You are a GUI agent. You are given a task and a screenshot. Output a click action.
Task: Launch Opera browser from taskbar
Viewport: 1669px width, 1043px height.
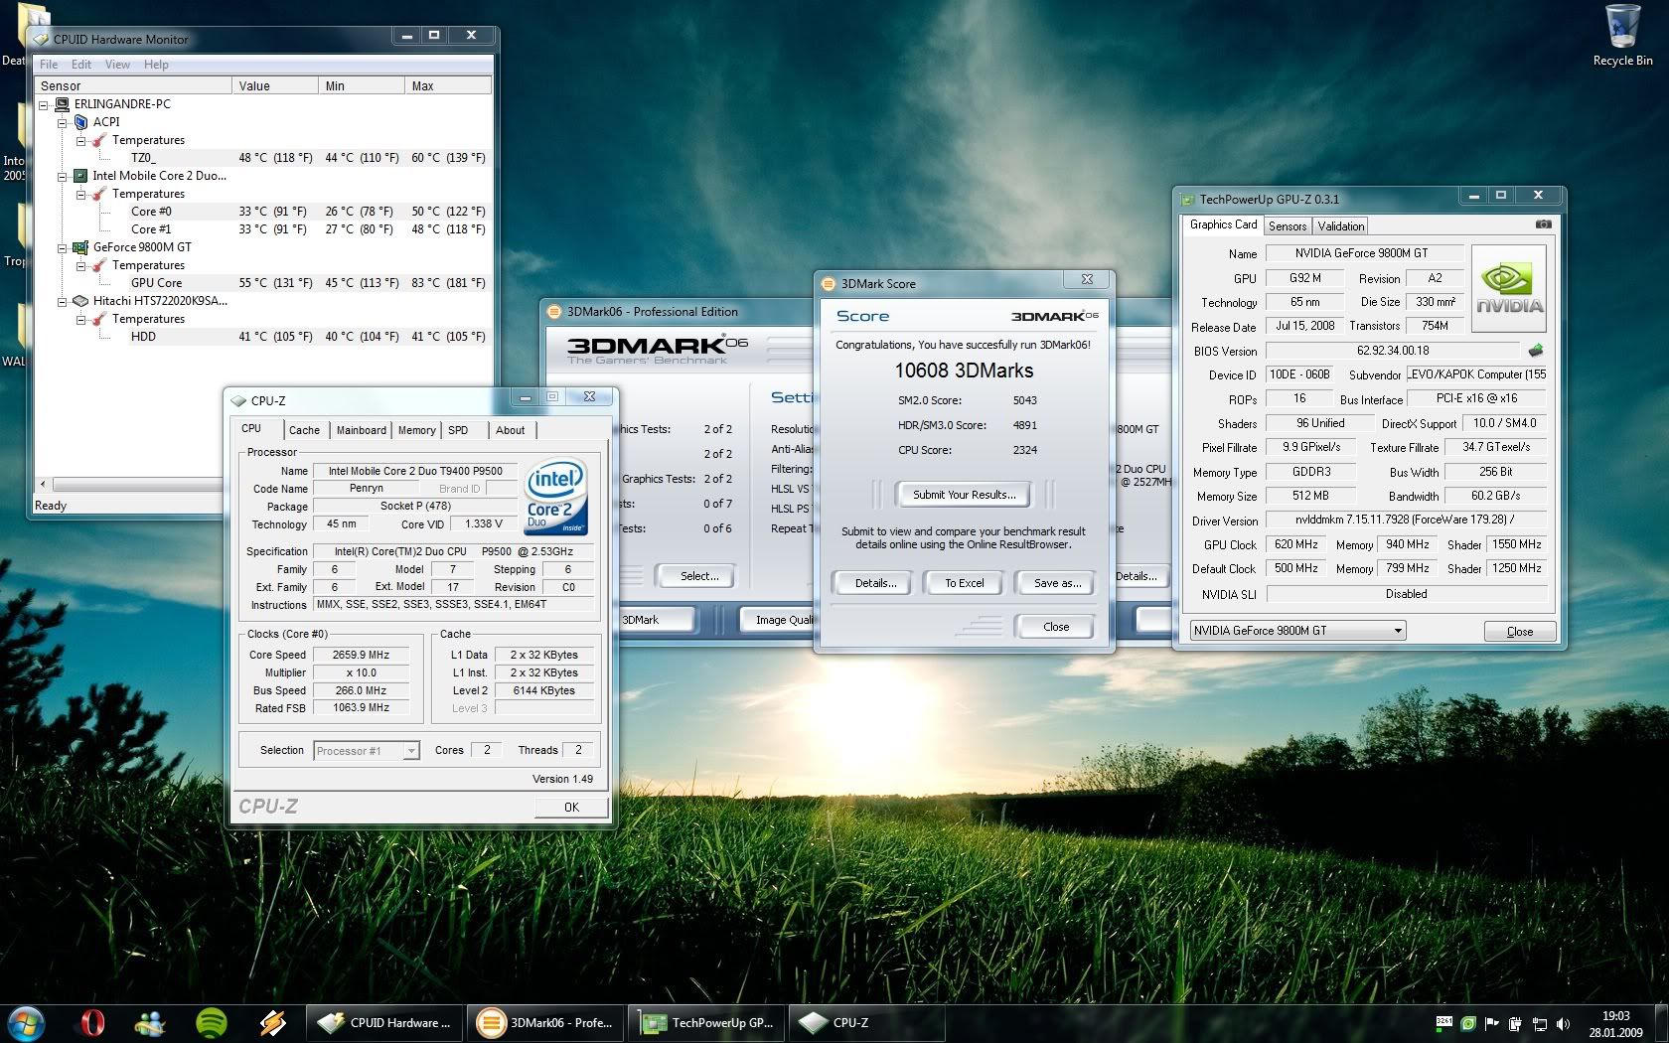[x=91, y=1022]
